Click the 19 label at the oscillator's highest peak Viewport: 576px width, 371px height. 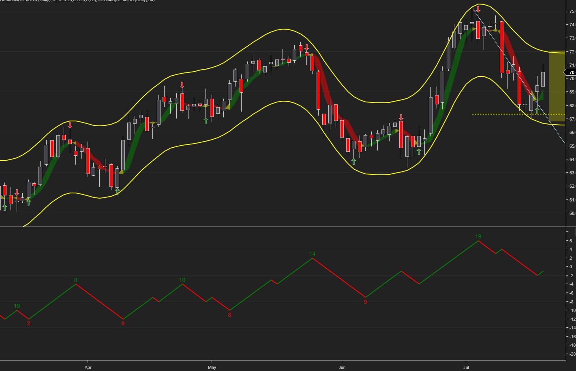(478, 236)
